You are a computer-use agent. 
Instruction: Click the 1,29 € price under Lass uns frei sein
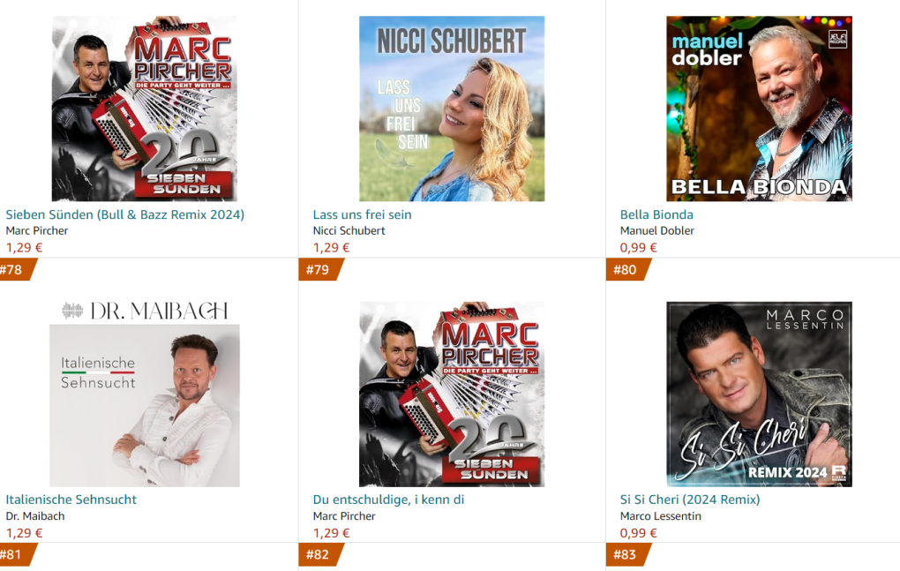(x=331, y=247)
